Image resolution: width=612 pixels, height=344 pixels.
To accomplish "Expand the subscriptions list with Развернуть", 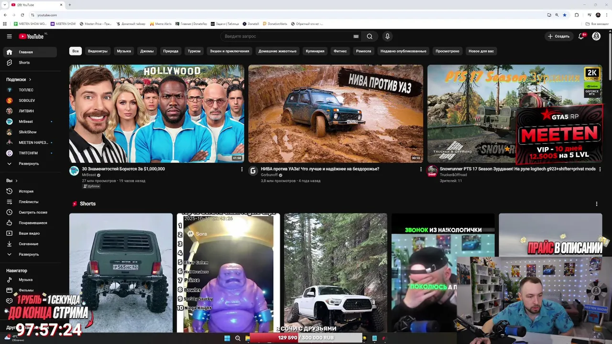I will tap(30, 163).
